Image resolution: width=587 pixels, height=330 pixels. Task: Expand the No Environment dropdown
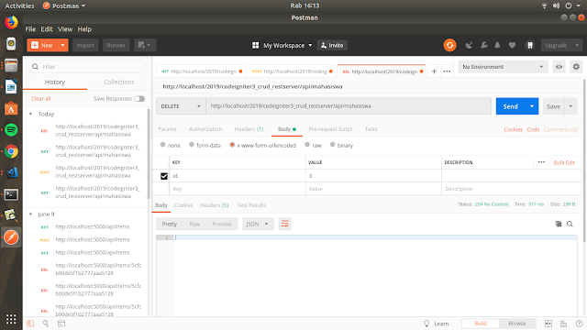tap(503, 67)
